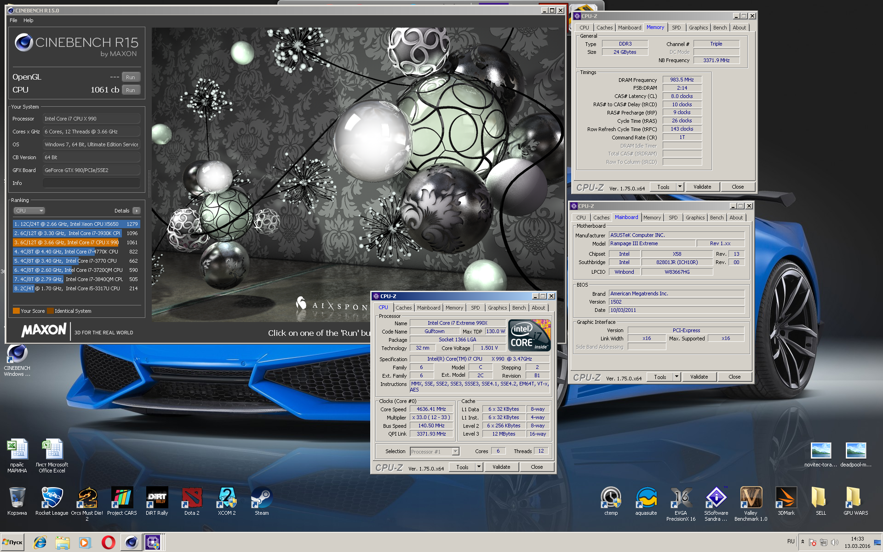Open the SELL folder
The height and width of the screenshot is (552, 883).
pyautogui.click(x=821, y=501)
